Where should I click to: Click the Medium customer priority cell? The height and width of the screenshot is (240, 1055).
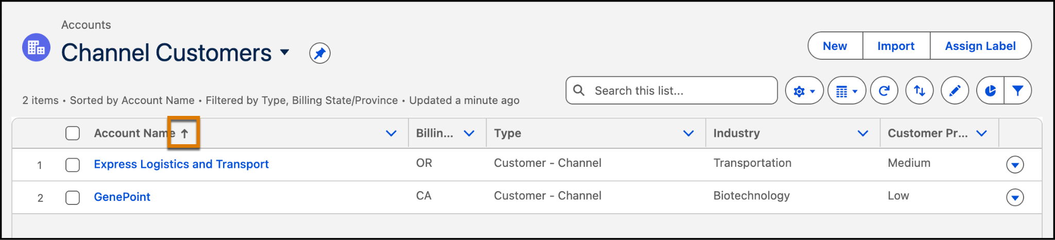909,163
